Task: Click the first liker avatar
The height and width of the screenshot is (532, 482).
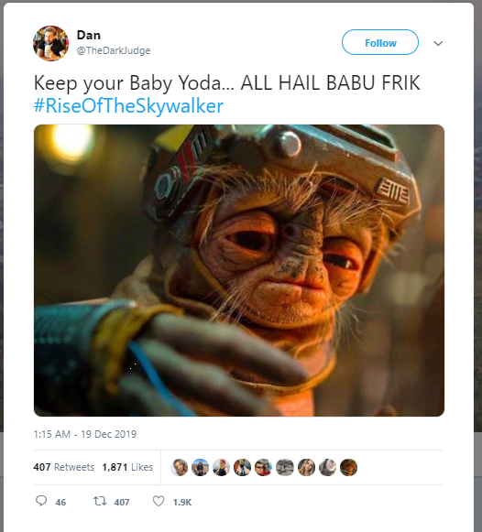Action: pyautogui.click(x=180, y=467)
